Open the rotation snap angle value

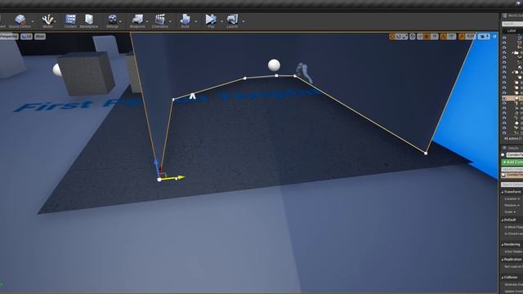[x=452, y=37]
